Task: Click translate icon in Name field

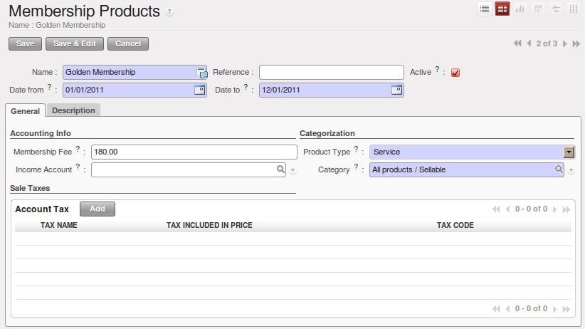Action: (x=202, y=73)
